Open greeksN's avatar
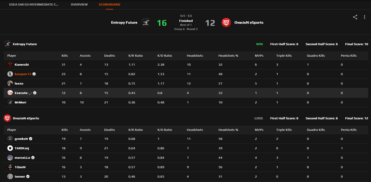This screenshot has height=182, width=371. click(10, 139)
